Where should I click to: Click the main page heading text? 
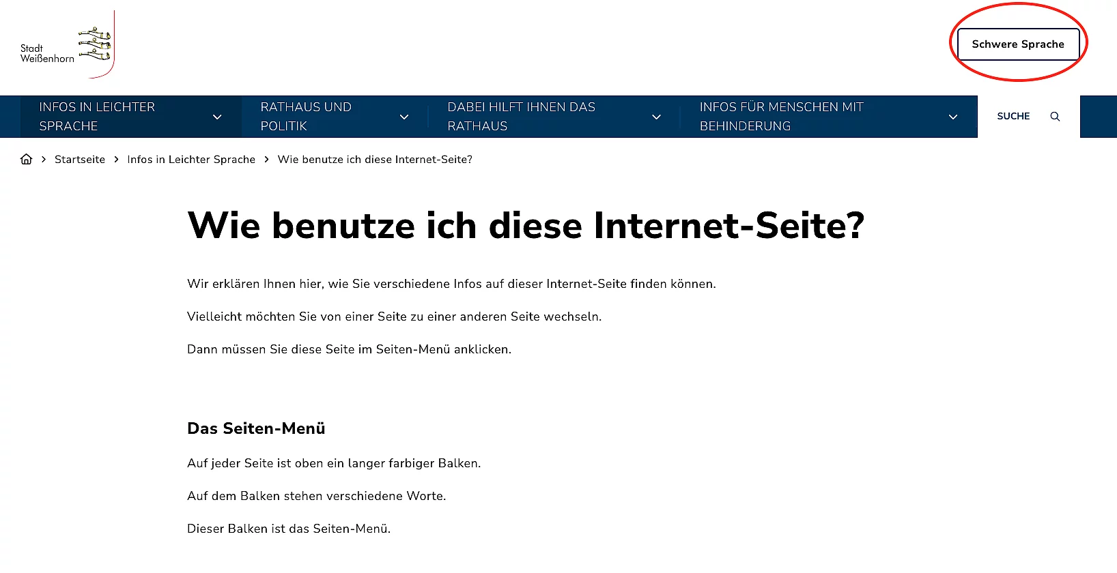point(526,226)
